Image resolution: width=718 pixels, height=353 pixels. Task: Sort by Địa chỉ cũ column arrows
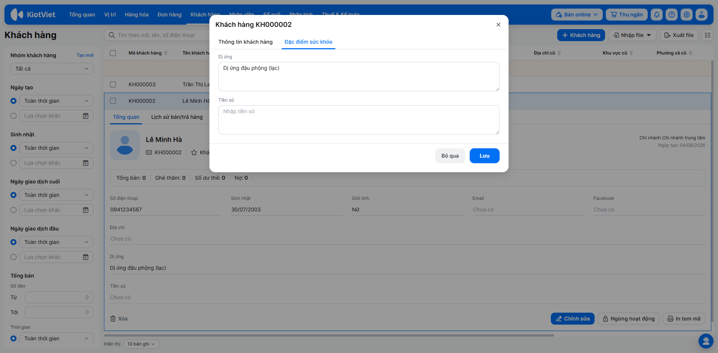click(559, 53)
